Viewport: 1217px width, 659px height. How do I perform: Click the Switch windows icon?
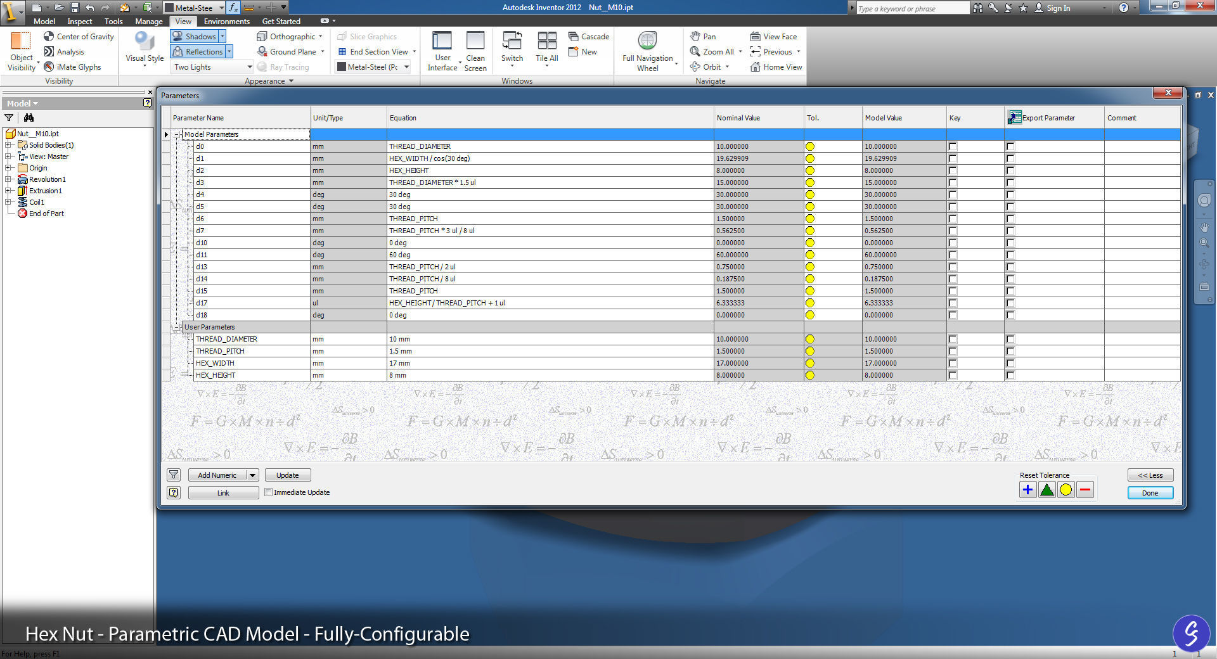point(512,41)
